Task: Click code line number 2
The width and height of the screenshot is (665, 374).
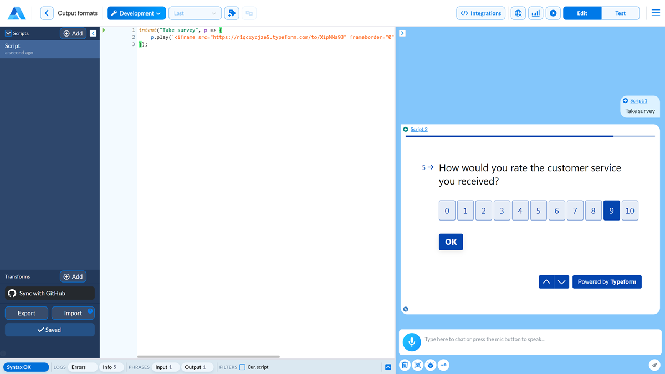Action: tap(134, 37)
